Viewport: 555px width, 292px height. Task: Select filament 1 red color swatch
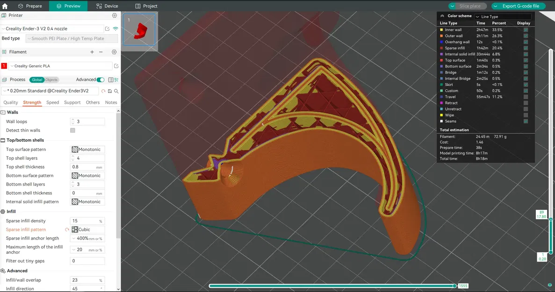(4, 66)
